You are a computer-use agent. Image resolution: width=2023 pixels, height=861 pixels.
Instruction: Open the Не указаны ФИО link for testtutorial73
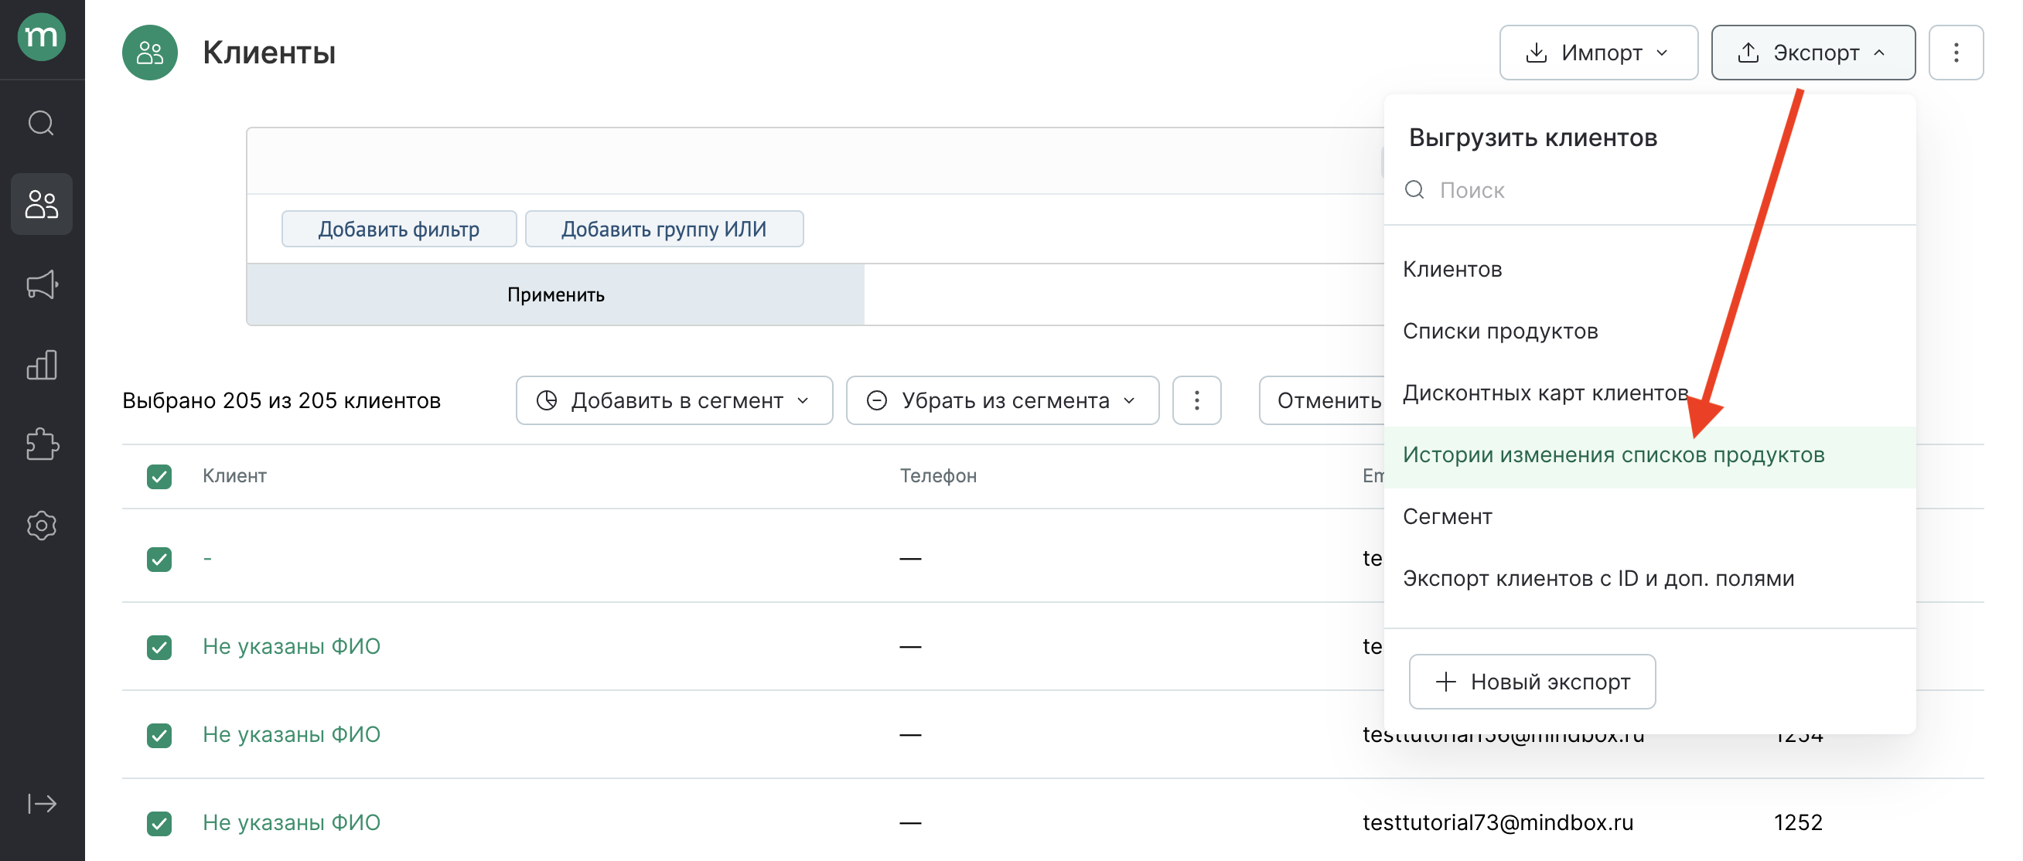coord(292,822)
